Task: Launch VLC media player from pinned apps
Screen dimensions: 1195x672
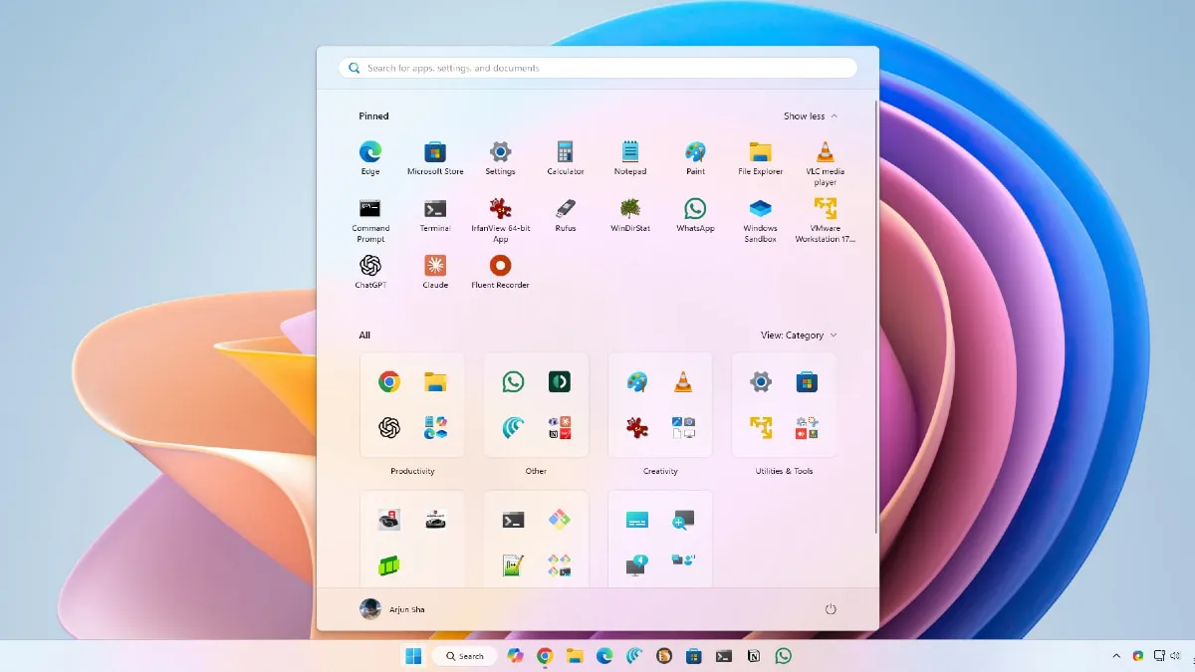Action: point(825,154)
